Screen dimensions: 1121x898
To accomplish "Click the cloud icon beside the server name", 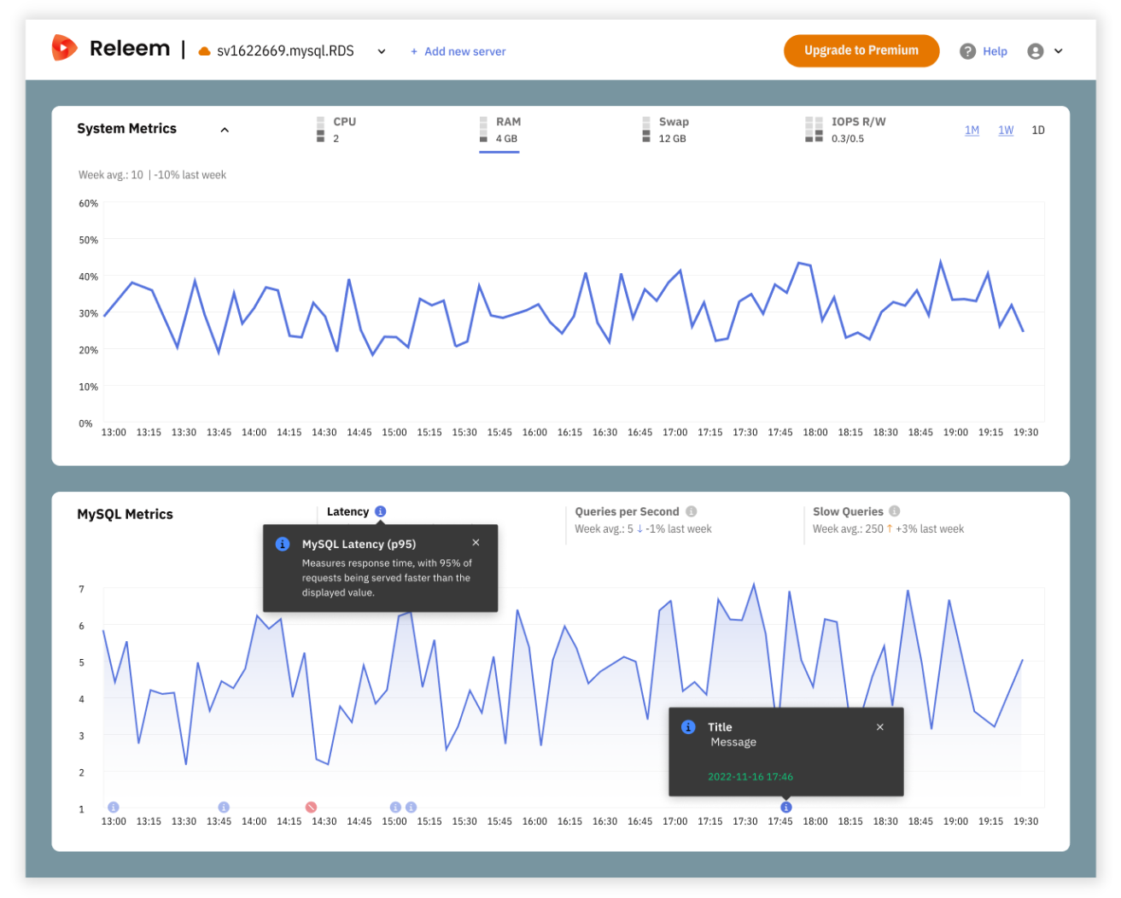I will point(204,50).
